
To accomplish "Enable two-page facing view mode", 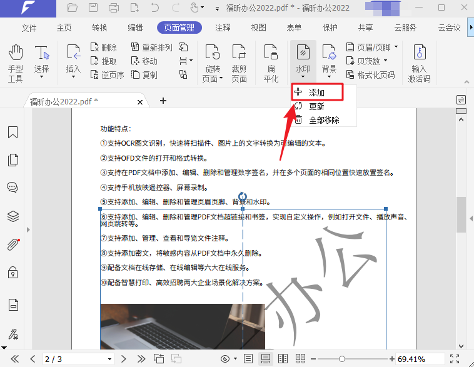I will (283, 359).
